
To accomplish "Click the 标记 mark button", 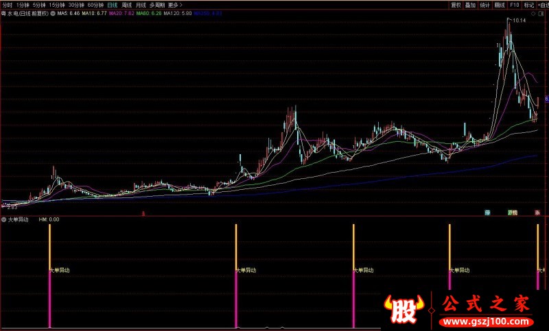I will 528,5.
